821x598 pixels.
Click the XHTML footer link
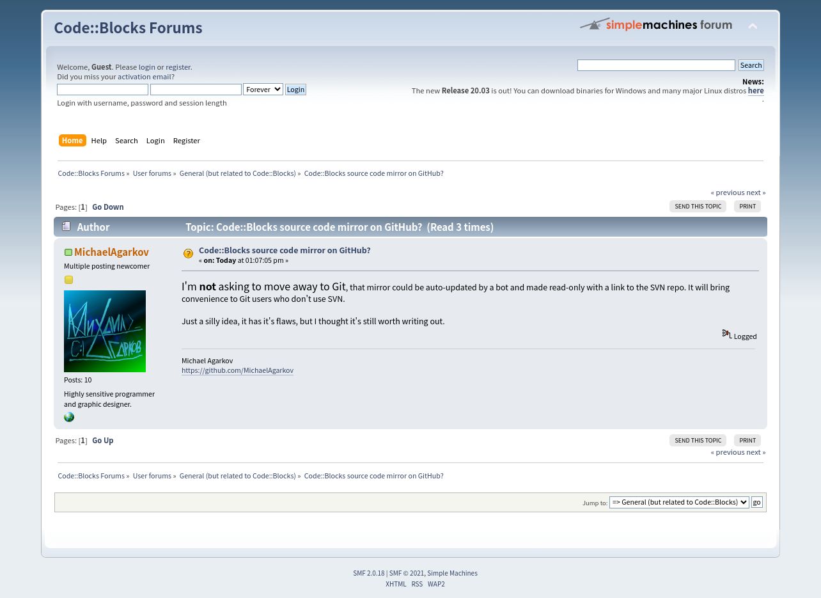(396, 585)
